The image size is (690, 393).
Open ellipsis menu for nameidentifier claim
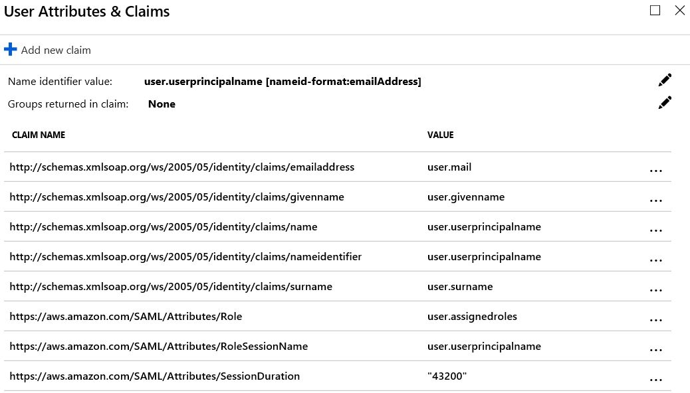coord(655,260)
